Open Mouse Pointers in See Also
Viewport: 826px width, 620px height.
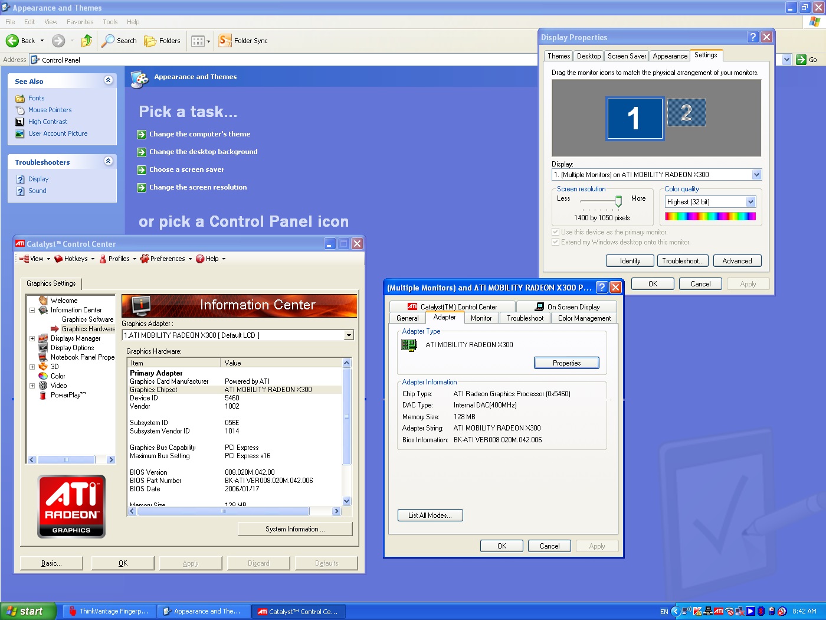coord(50,110)
